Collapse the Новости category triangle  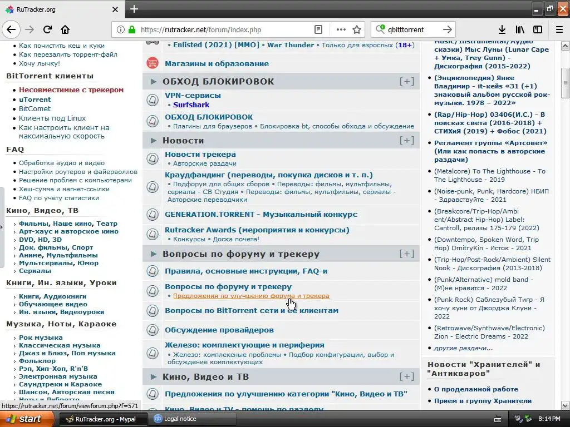click(154, 140)
